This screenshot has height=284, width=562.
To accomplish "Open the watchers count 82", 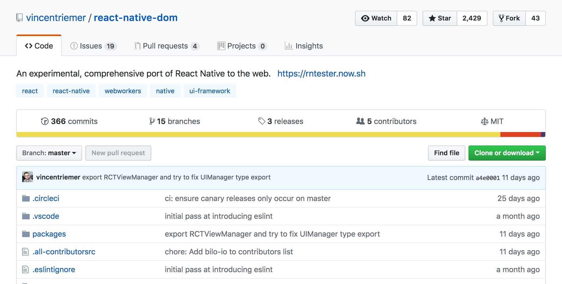I will (407, 18).
